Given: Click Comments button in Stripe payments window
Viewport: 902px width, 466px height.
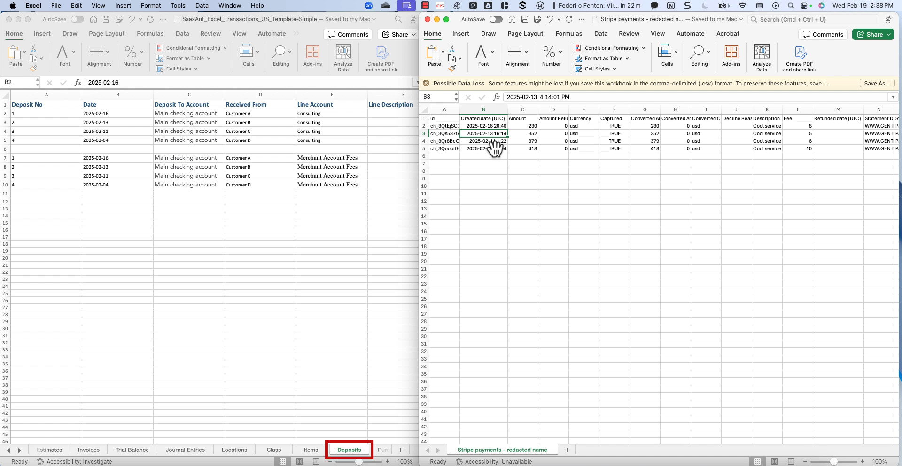Looking at the screenshot, I should [x=823, y=34].
